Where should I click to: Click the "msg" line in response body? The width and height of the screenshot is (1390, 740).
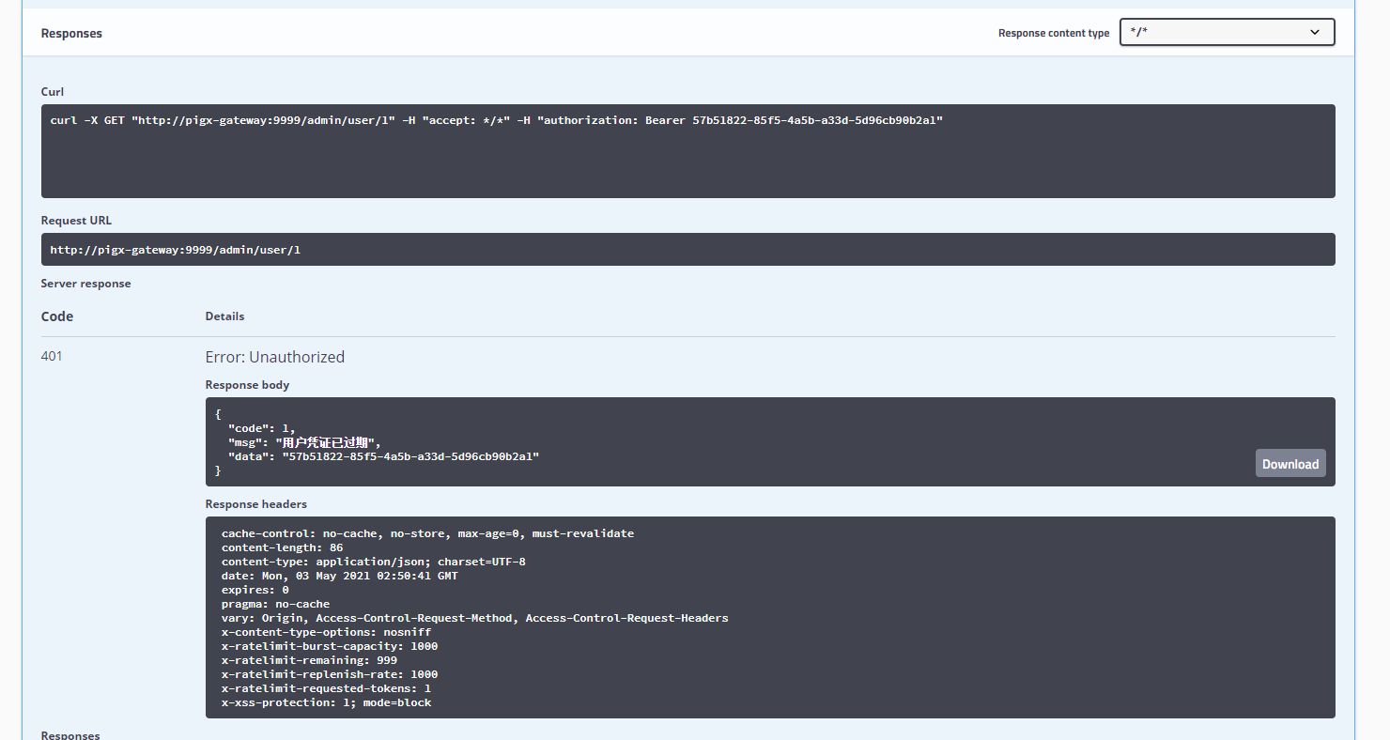pyautogui.click(x=304, y=442)
